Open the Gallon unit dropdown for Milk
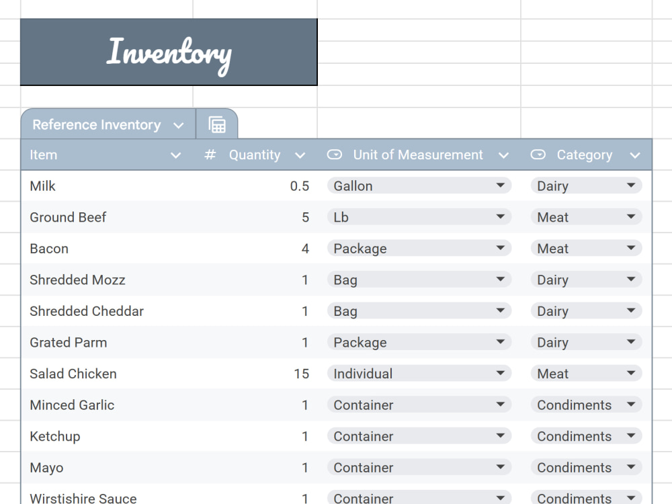 [419, 185]
